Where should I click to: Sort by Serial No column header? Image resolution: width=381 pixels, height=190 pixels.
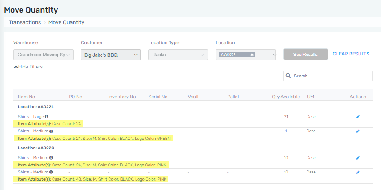158,97
